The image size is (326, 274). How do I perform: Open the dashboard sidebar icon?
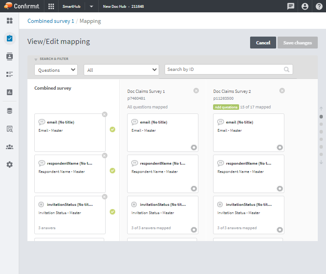(10, 21)
